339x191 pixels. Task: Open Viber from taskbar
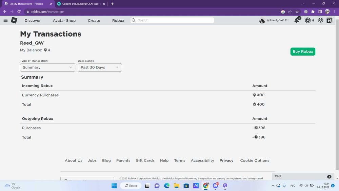pos(225,186)
